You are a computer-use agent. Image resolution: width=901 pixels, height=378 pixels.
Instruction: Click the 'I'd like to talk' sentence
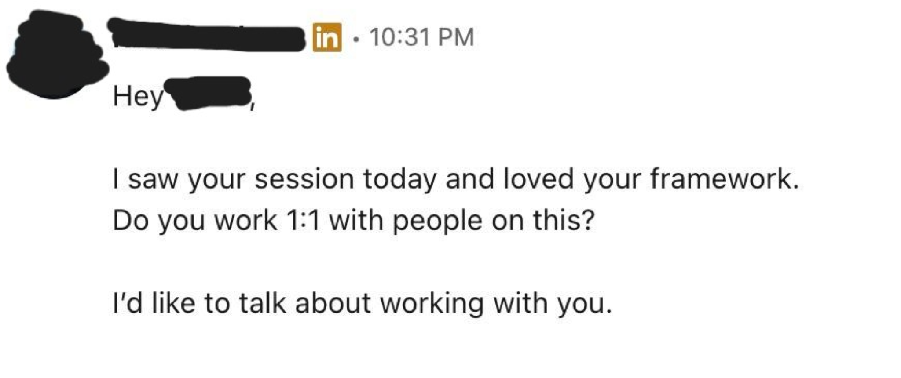tap(362, 303)
